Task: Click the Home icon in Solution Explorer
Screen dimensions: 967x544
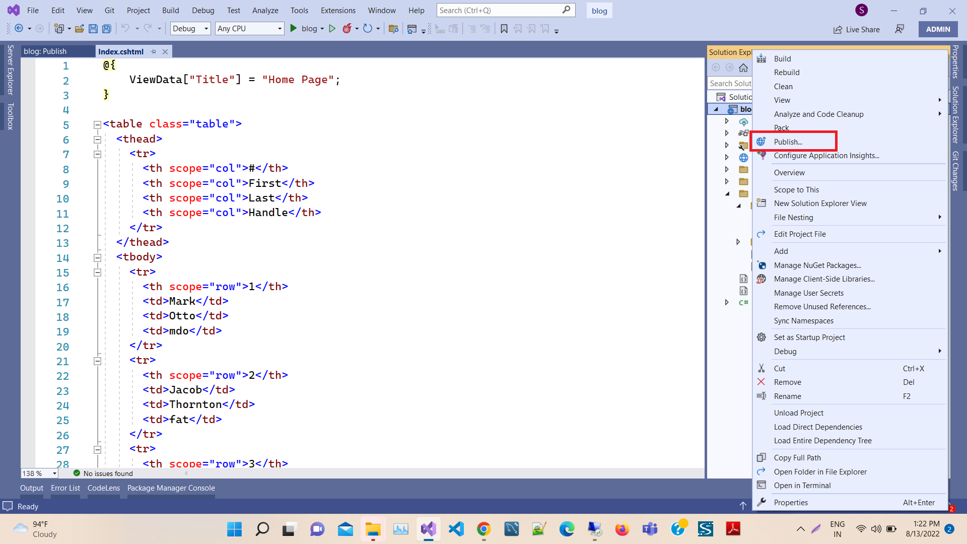Action: pos(743,67)
